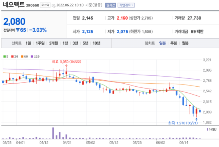Image resolution: width=219 pixels, height=147 pixels.
Task: Click the high price 2,160
Action: [122, 18]
